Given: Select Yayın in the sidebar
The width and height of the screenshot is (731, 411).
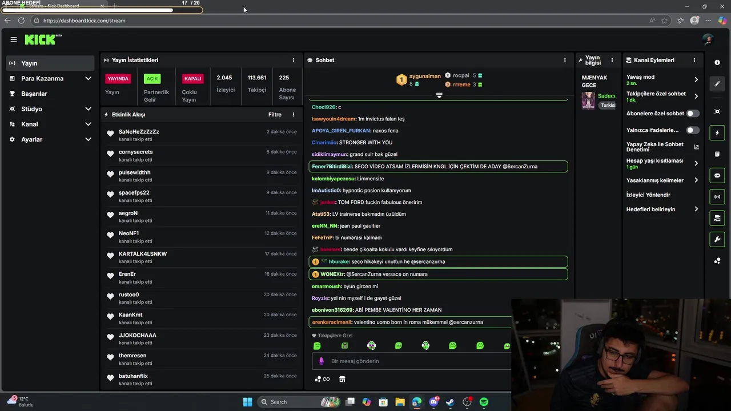Looking at the screenshot, I should pos(50,63).
